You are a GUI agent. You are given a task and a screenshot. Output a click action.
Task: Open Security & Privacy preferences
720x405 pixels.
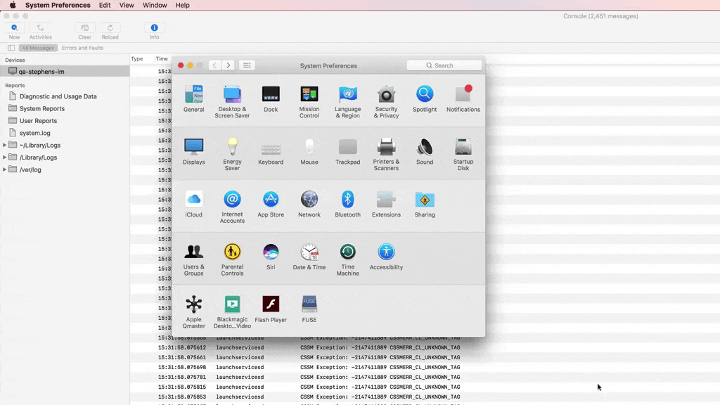386,95
